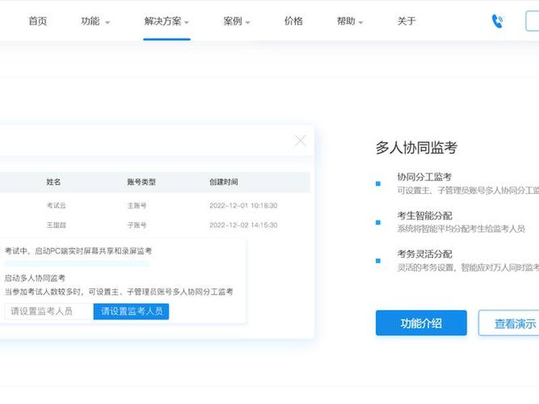This screenshot has height=404, width=539.
Task: Click the blue phone contact icon
Action: [497, 22]
